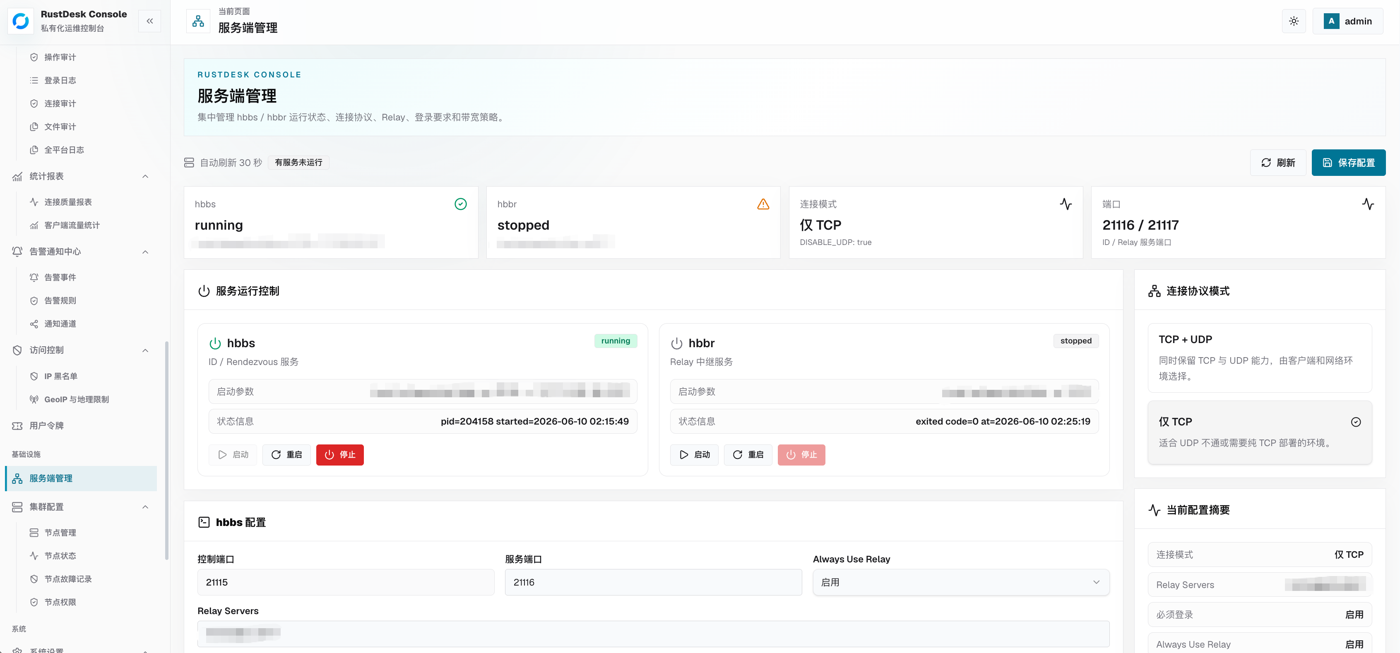Select the 仅 TCP connection mode
The width and height of the screenshot is (1400, 653).
[x=1260, y=432]
